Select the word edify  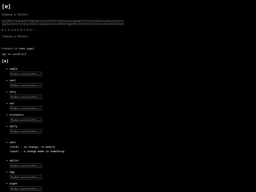(13, 127)
